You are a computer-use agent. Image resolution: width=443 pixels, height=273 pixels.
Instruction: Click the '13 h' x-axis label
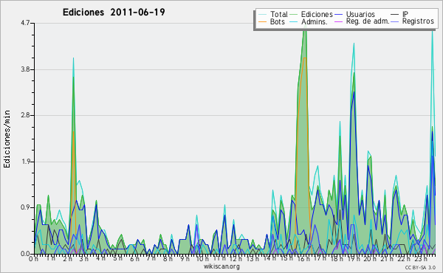coord(253,258)
